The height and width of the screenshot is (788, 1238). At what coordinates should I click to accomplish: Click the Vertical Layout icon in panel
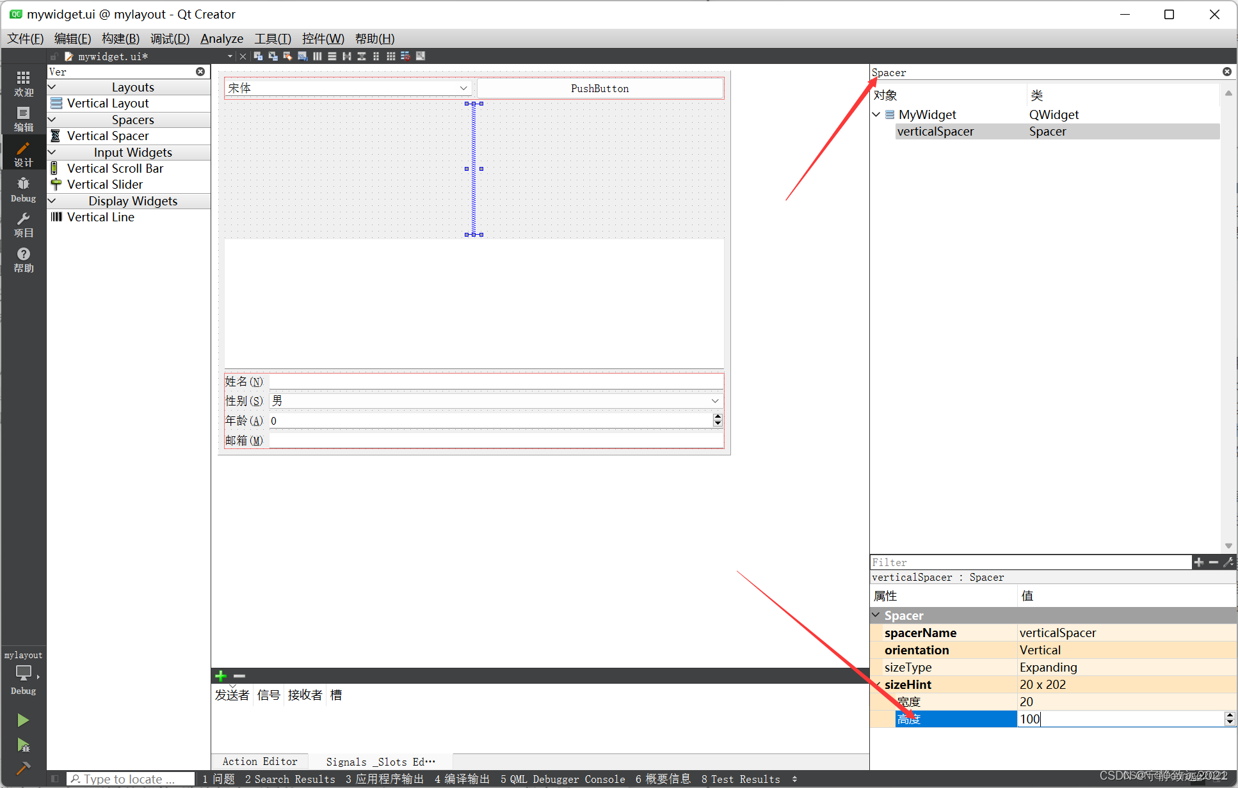(x=58, y=103)
